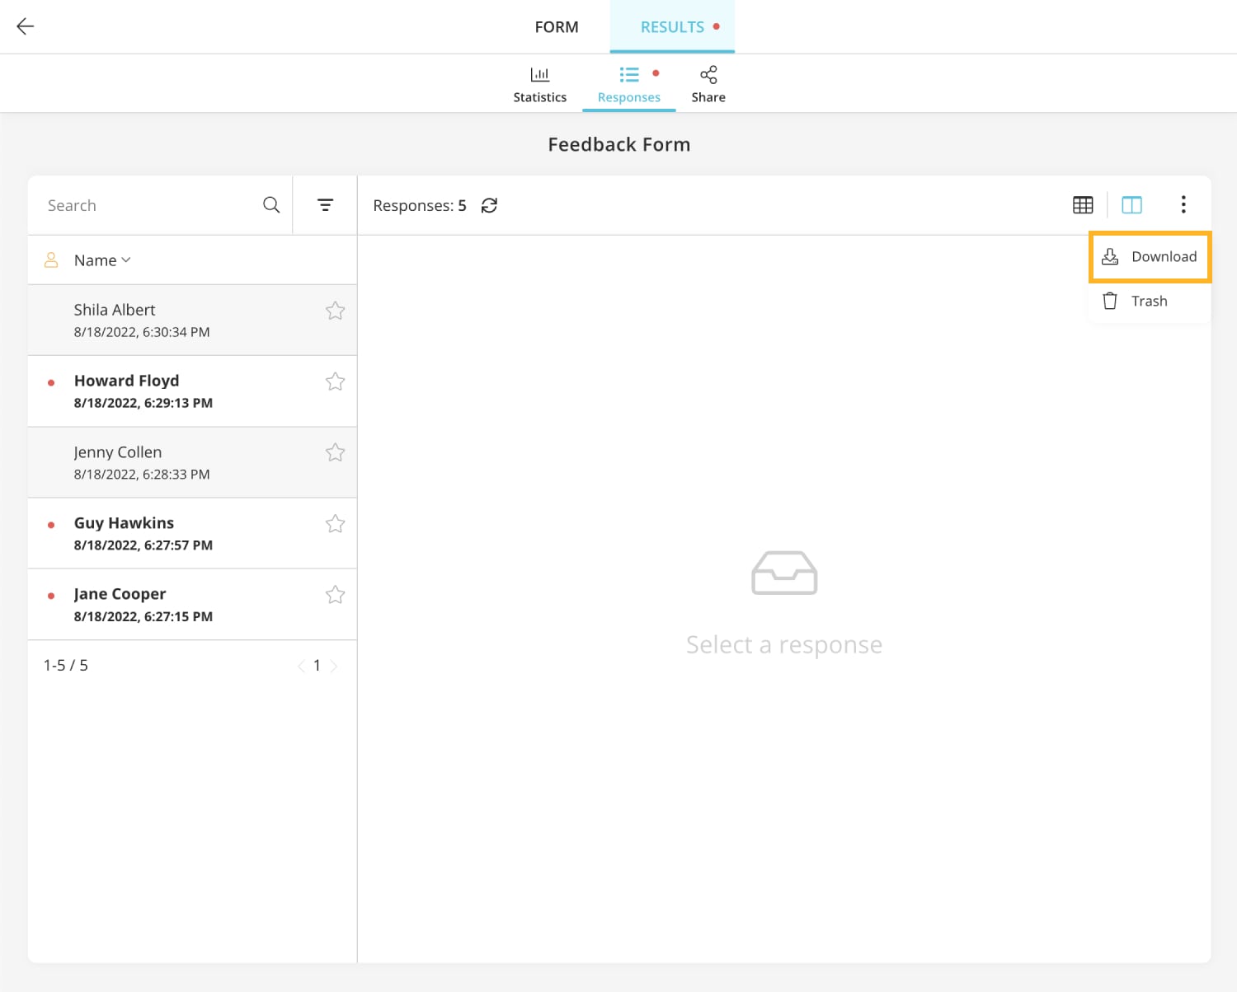Switch to table view of responses
The width and height of the screenshot is (1237, 992).
(x=1083, y=204)
